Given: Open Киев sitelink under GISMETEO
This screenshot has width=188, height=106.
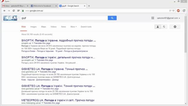Looking at the screenshot, I should pyautogui.click(x=23, y=80).
